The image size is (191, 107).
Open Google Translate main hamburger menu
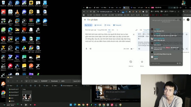pyautogui.click(x=85, y=20)
